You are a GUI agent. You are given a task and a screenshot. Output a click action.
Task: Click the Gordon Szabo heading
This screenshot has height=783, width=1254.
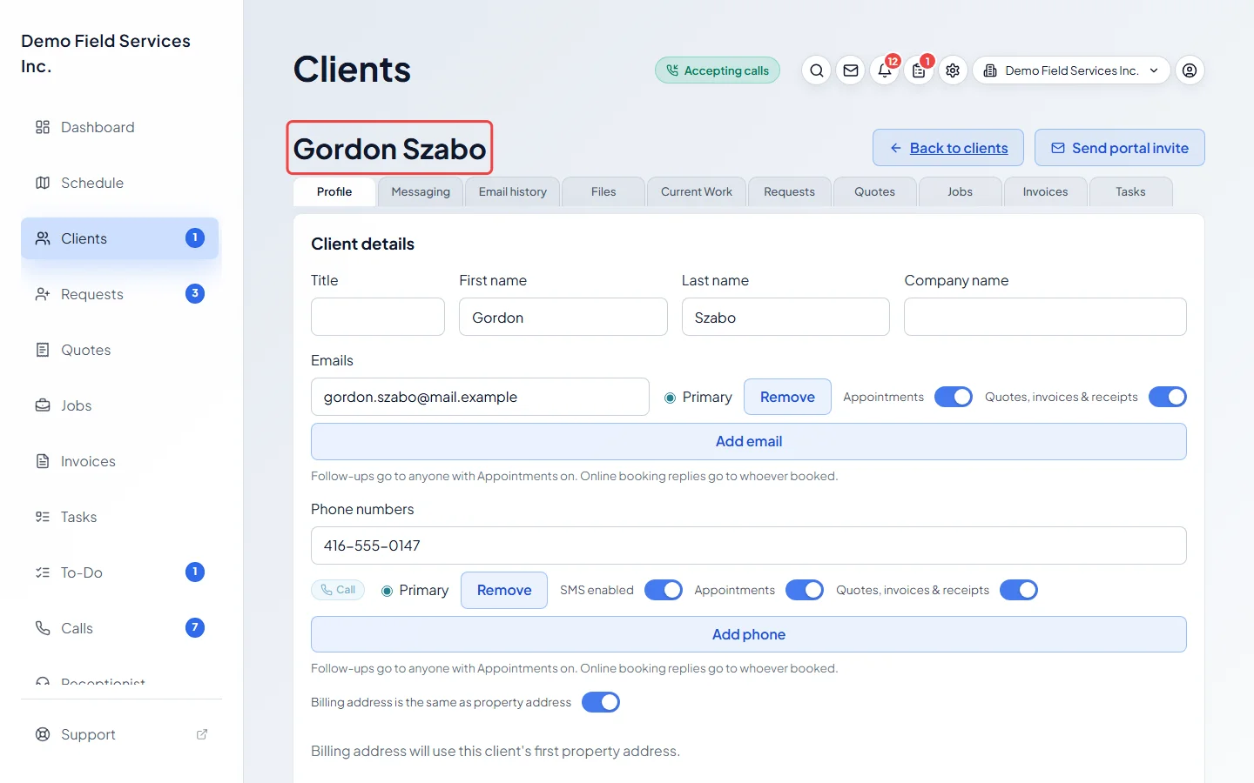pyautogui.click(x=390, y=149)
